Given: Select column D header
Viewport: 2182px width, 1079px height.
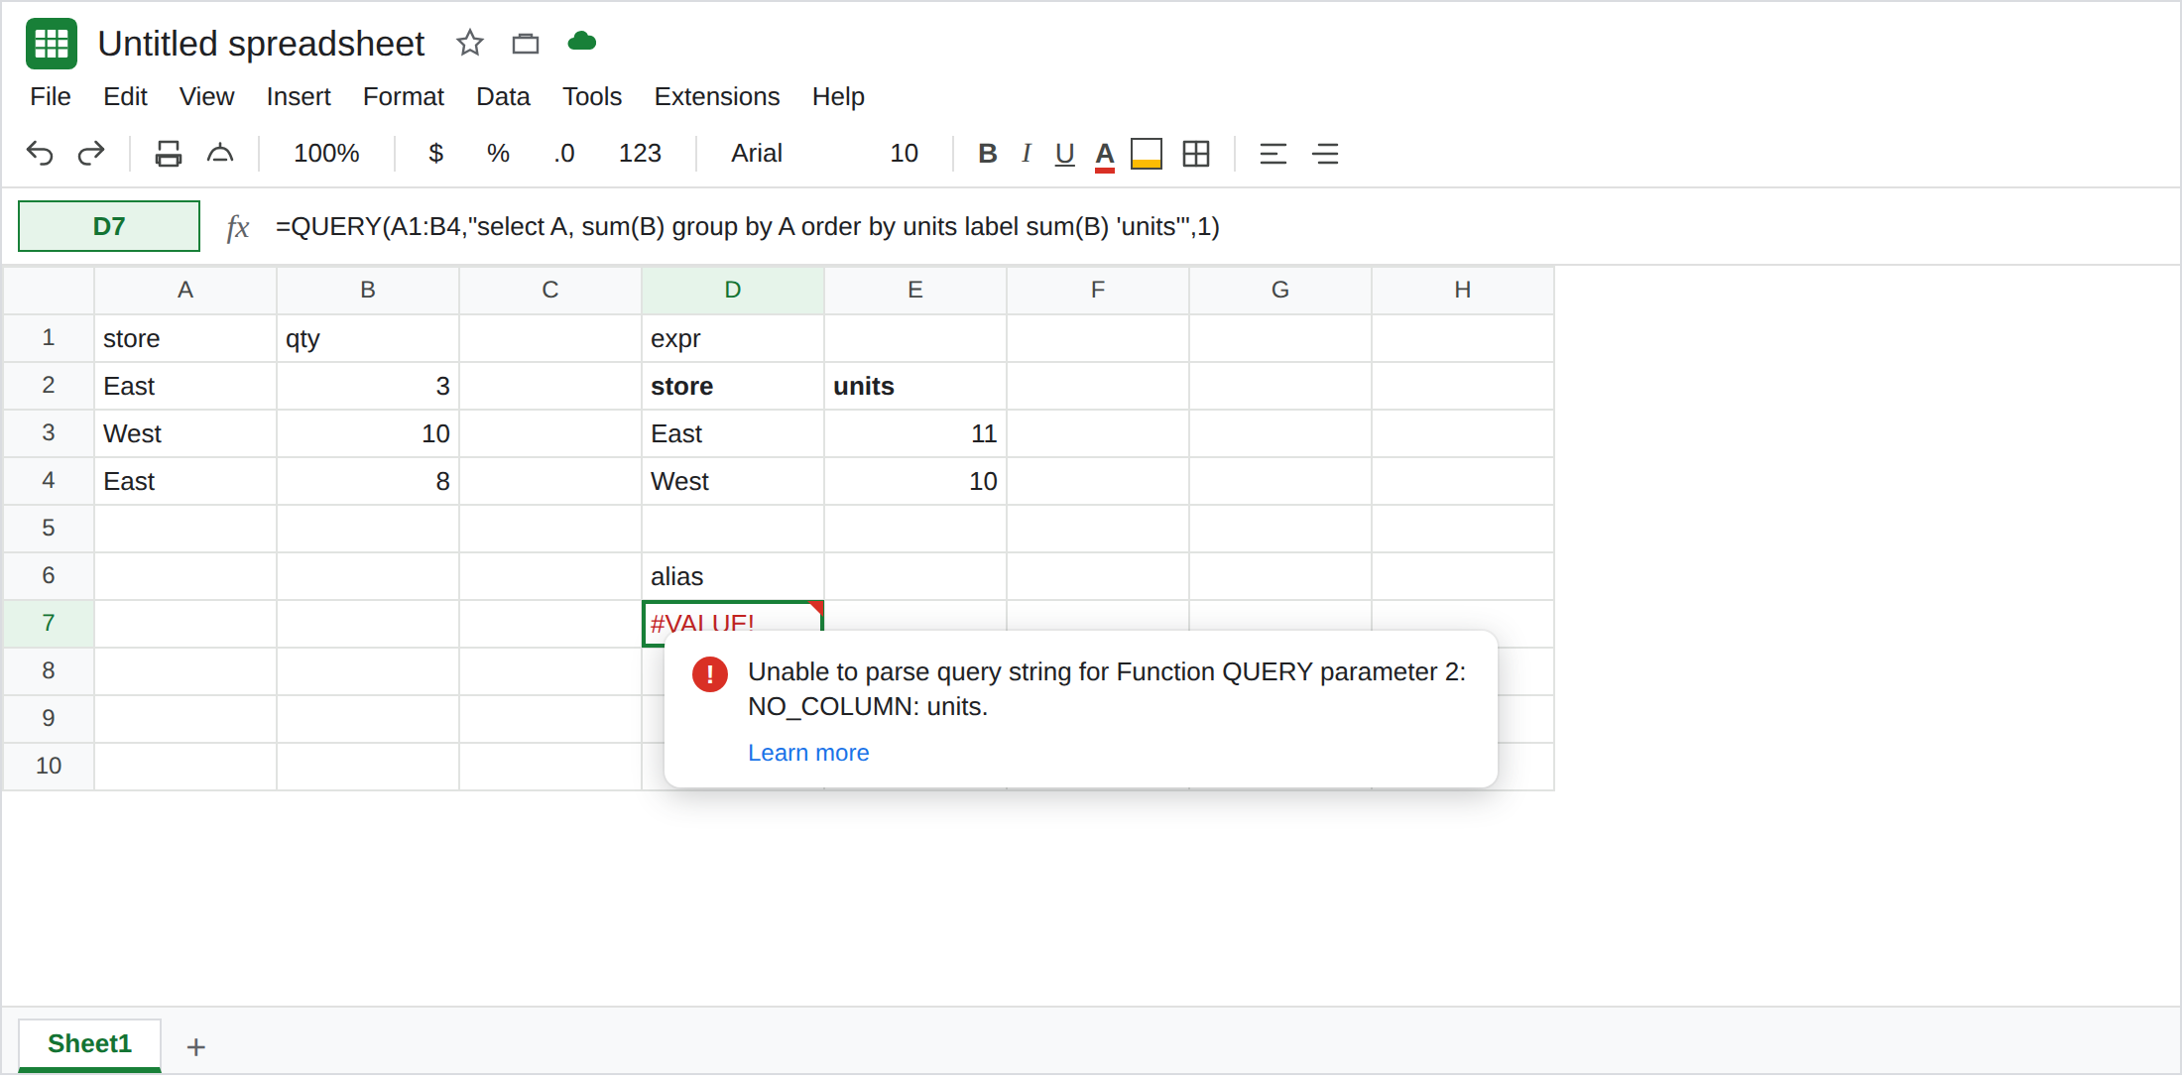Looking at the screenshot, I should click(733, 290).
